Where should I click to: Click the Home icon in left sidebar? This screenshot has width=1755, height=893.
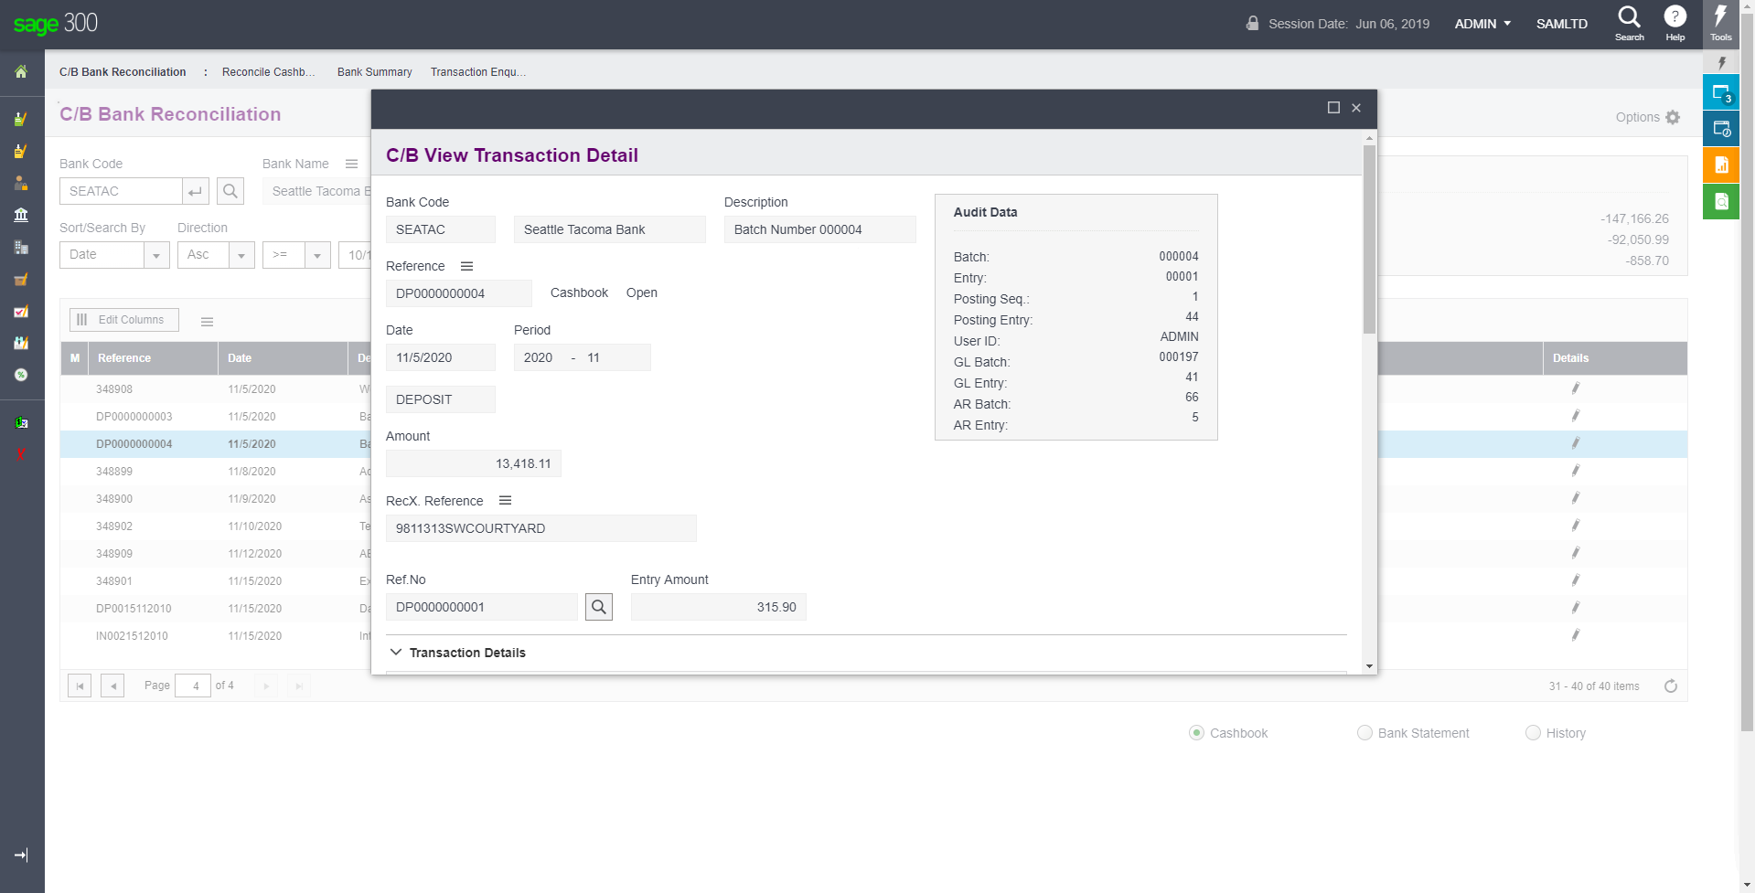pyautogui.click(x=21, y=72)
